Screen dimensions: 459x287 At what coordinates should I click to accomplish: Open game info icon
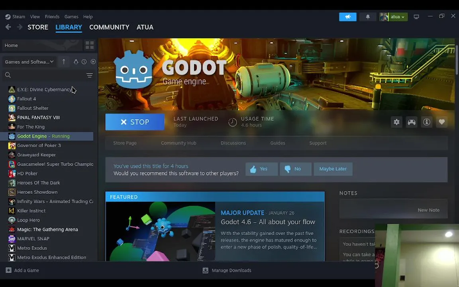pos(426,122)
